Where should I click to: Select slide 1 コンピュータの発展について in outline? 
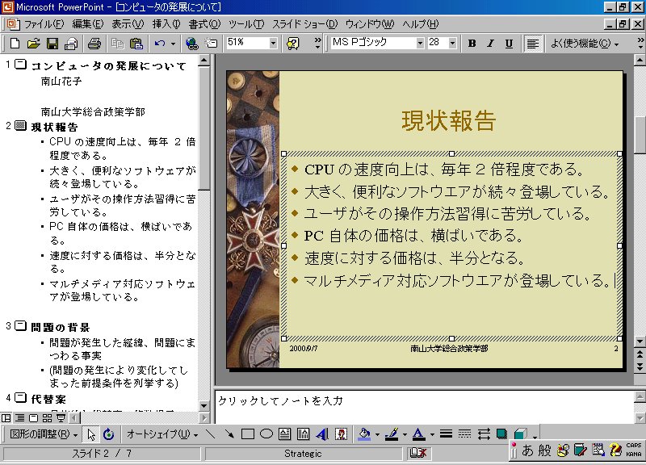109,65
